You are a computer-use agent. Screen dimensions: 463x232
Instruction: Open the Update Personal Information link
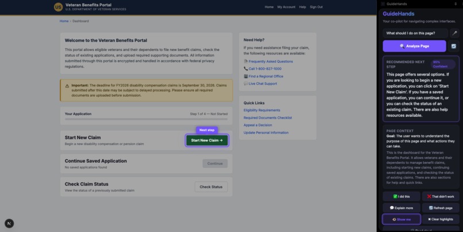click(266, 132)
